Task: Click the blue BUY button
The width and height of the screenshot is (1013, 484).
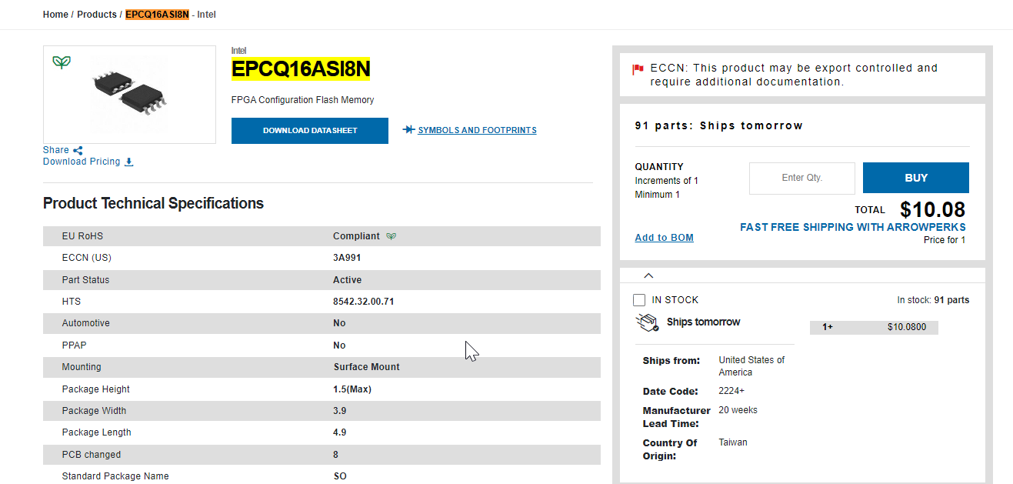Action: (x=915, y=178)
